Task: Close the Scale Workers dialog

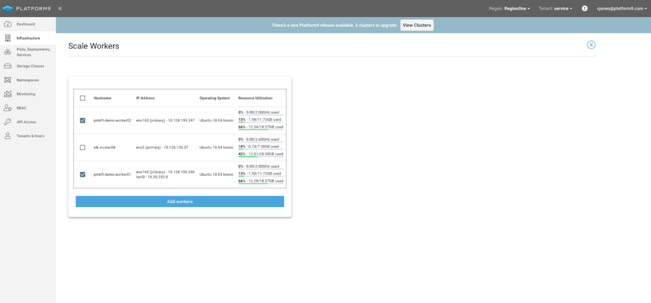Action: (x=591, y=45)
